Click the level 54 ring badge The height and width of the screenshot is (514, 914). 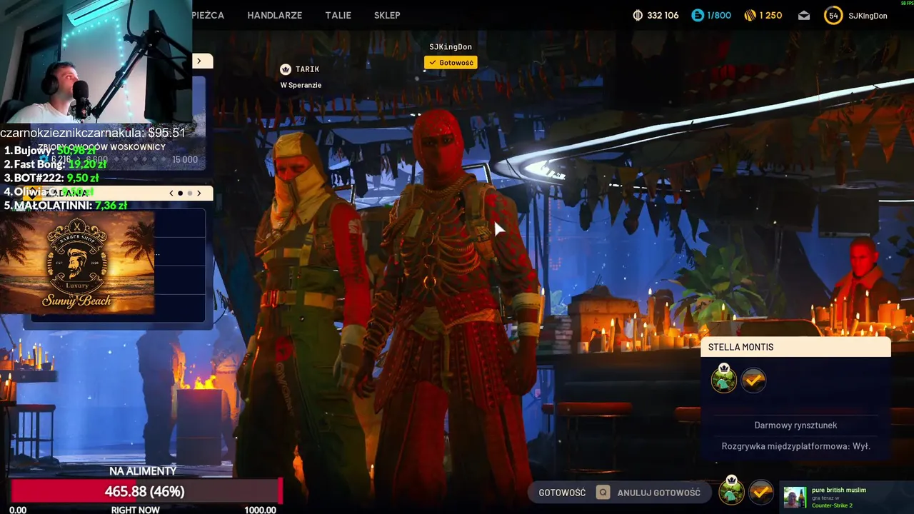tap(833, 15)
